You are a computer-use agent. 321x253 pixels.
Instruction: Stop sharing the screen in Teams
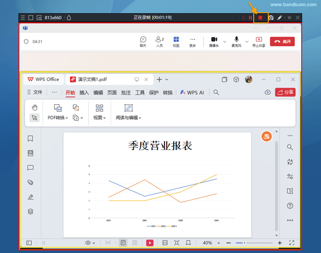[x=259, y=42]
